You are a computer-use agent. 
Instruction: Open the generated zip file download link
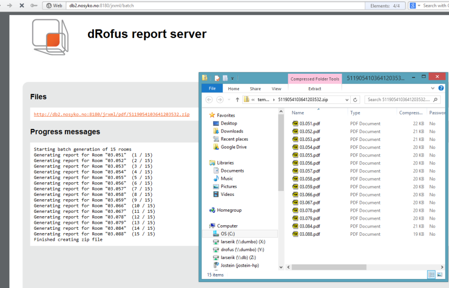tap(111, 114)
